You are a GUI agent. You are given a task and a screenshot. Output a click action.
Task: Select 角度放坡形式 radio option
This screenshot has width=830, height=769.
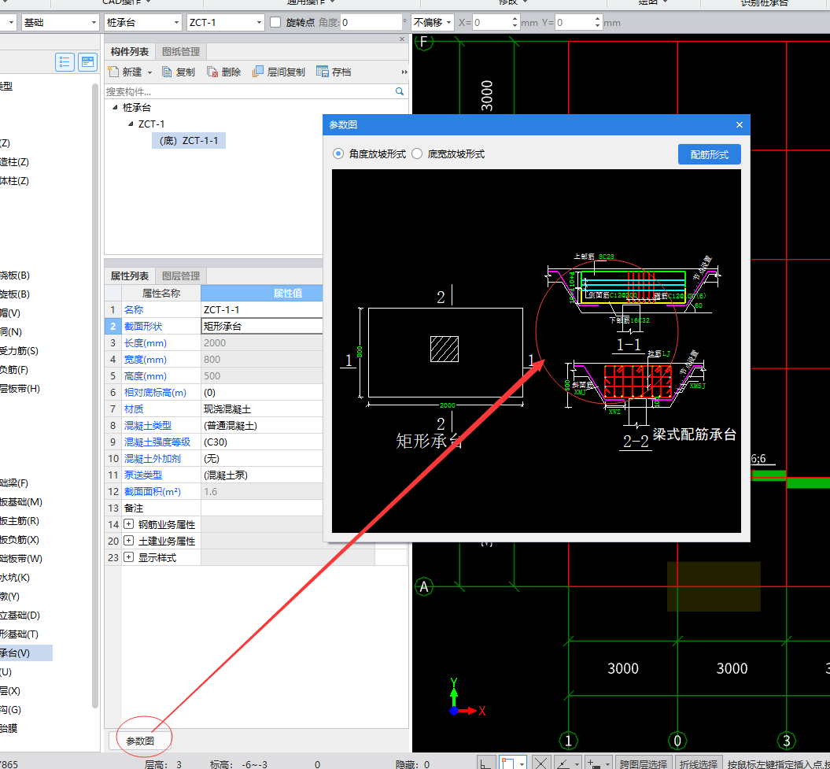point(338,154)
